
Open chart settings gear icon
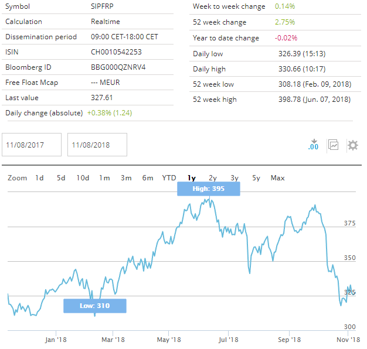coord(353,145)
